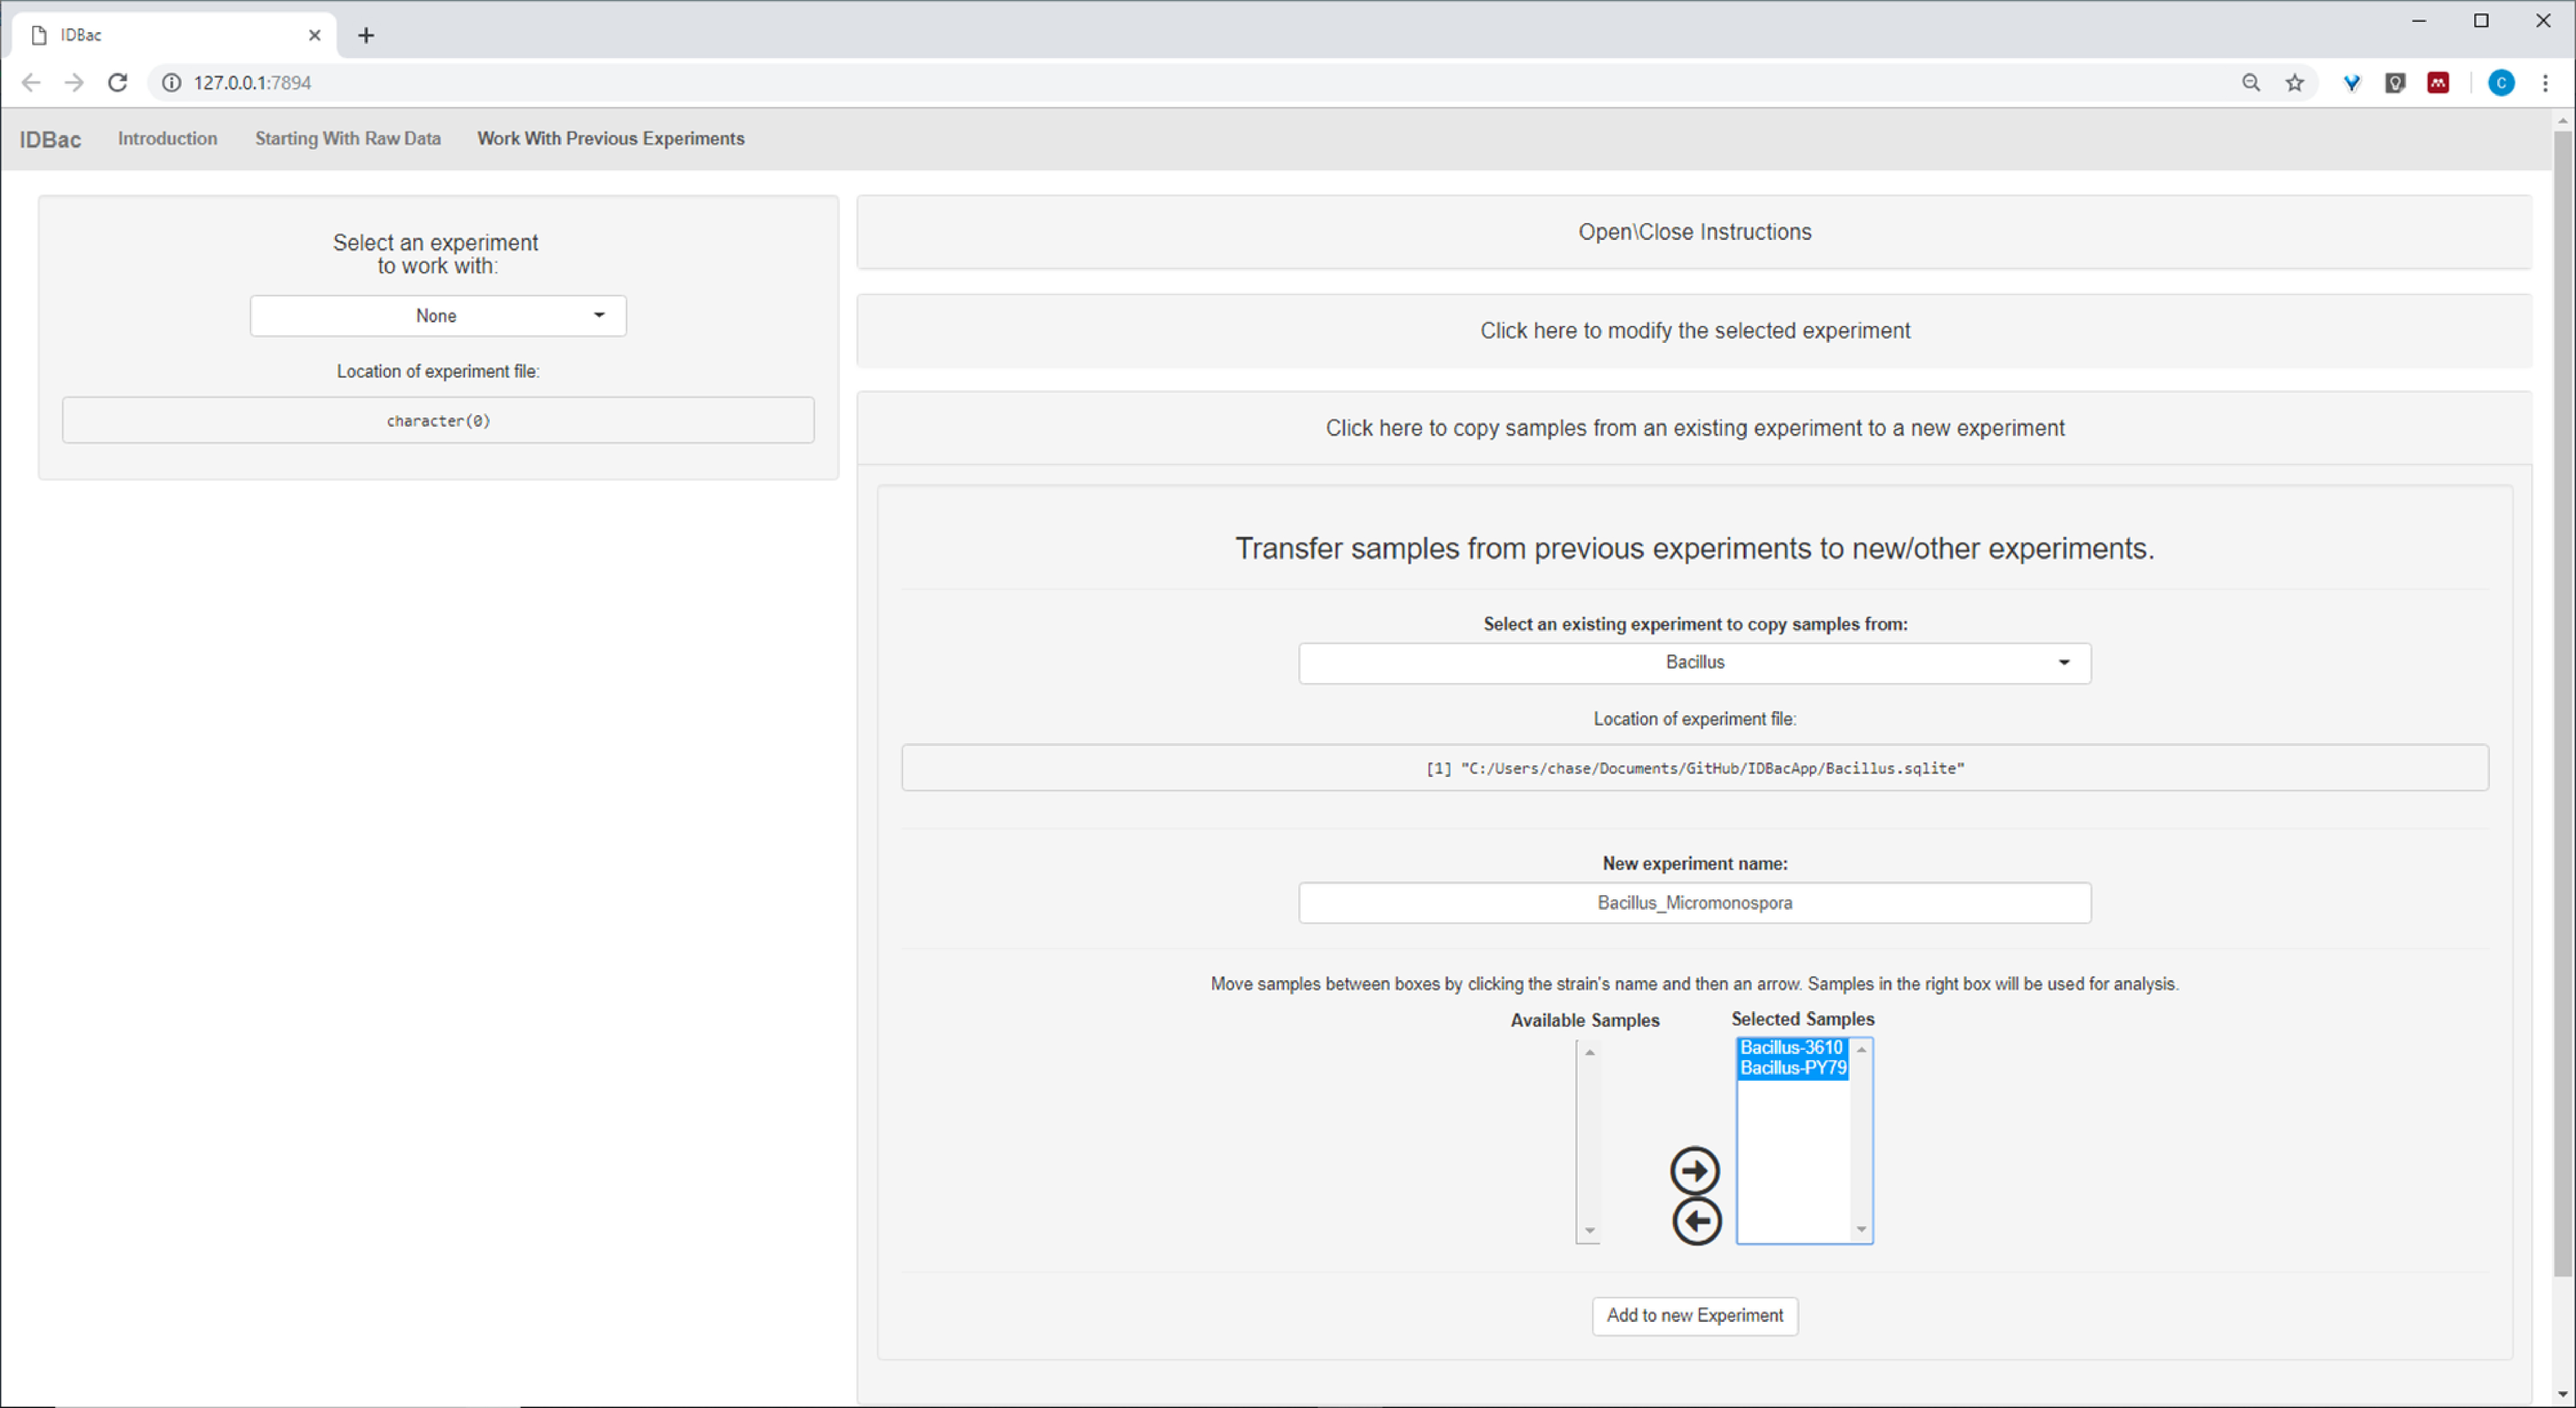Open the browser zoom magnifier icon

click(2250, 83)
